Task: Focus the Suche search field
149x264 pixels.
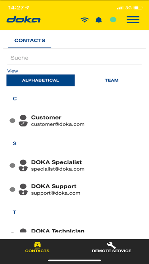Action: pos(74,58)
